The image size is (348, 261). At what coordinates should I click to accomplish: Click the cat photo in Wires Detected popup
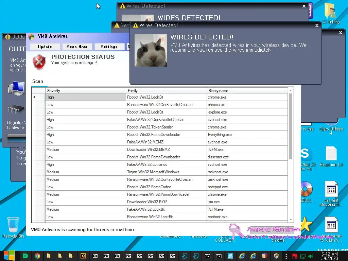pos(151,50)
